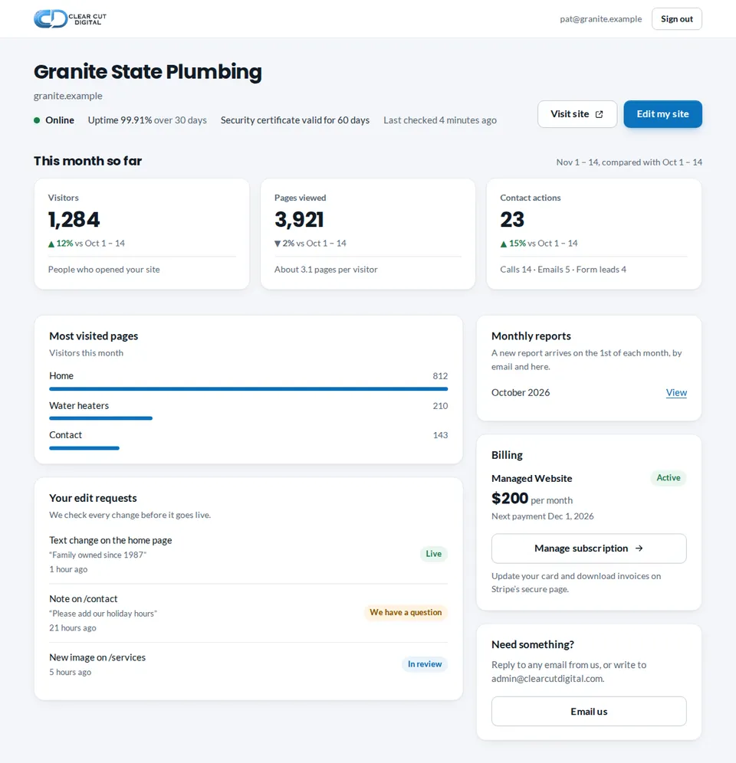Click the granite.example domain text
Screen dimensions: 736x763
pyautogui.click(x=67, y=96)
